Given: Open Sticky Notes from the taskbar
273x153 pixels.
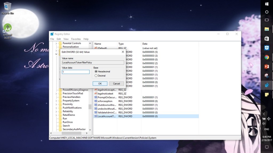Looking at the screenshot, I should (x=267, y=94).
